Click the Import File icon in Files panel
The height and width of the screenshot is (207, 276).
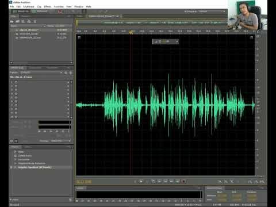coord(18,21)
